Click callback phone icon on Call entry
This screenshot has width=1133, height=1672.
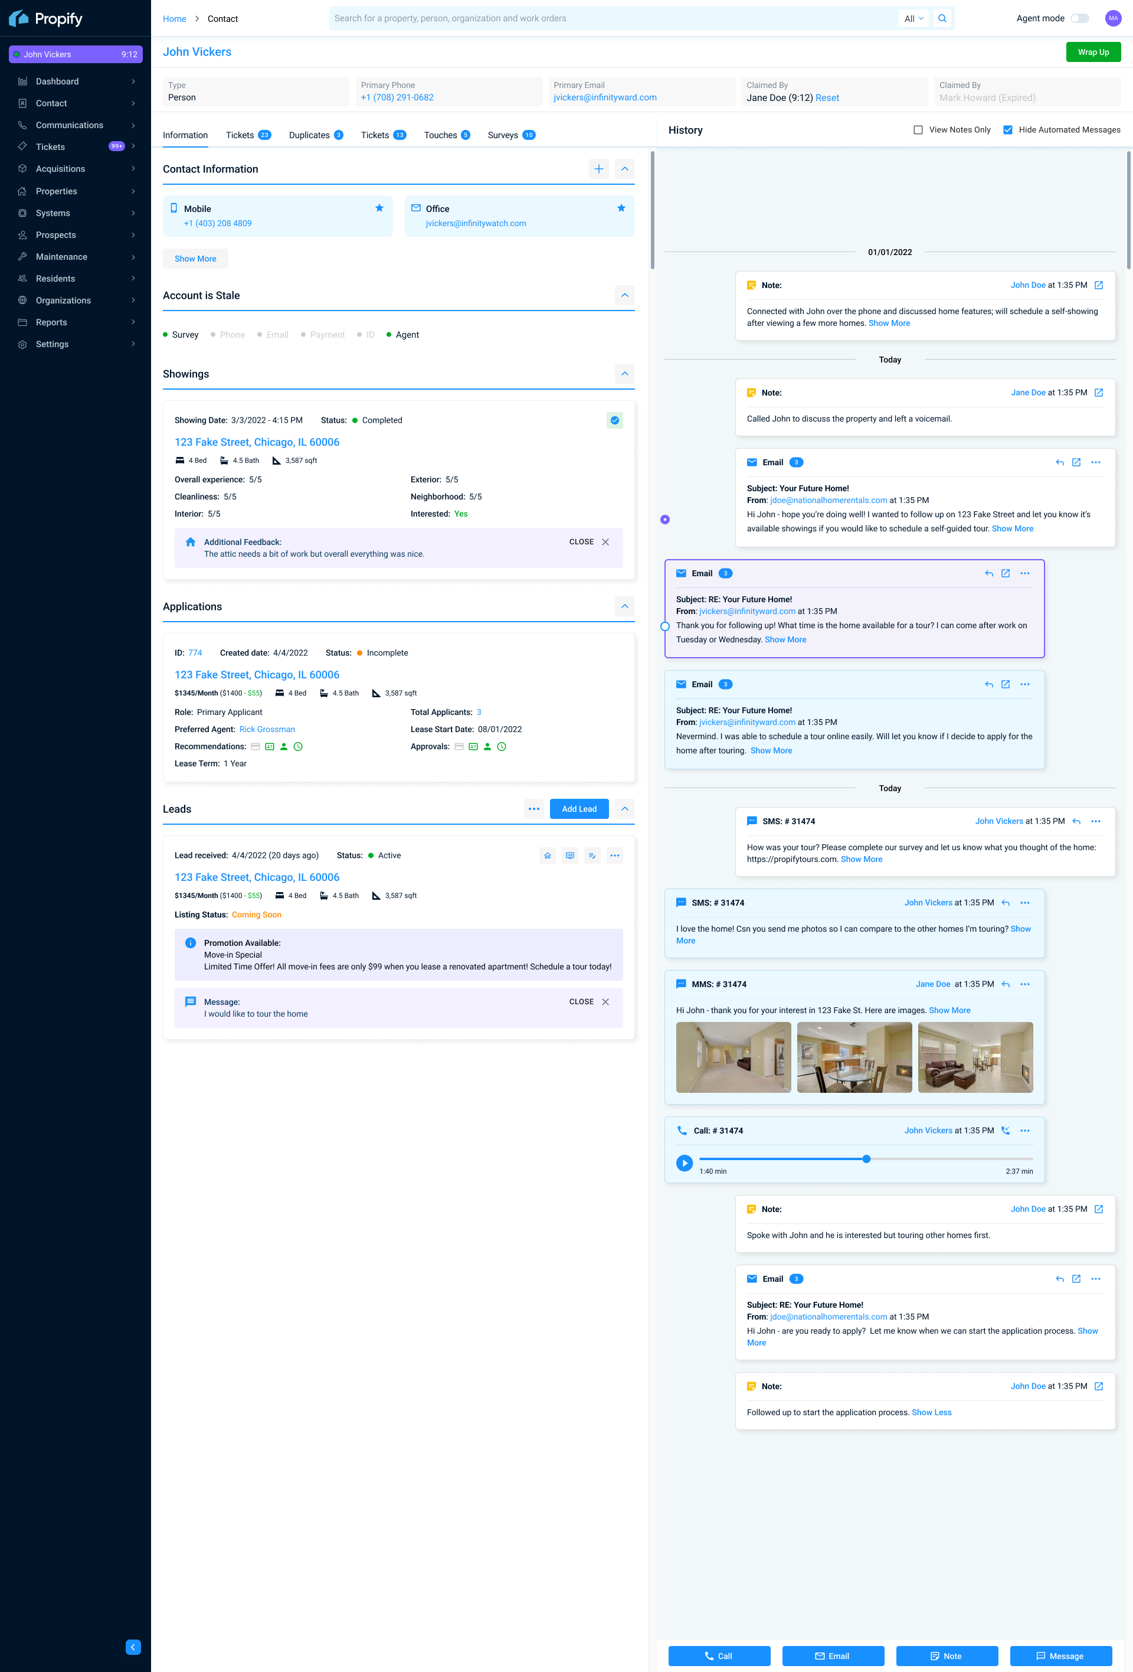click(x=1006, y=1130)
